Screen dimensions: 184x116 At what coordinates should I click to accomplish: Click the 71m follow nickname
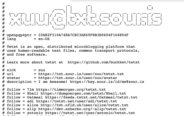click(x=30, y=90)
